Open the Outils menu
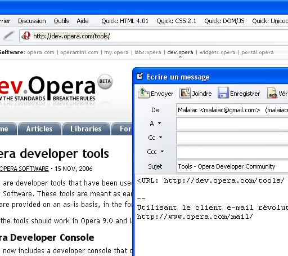Image resolution: width=288 pixels, height=256 pixels. pyautogui.click(x=61, y=21)
